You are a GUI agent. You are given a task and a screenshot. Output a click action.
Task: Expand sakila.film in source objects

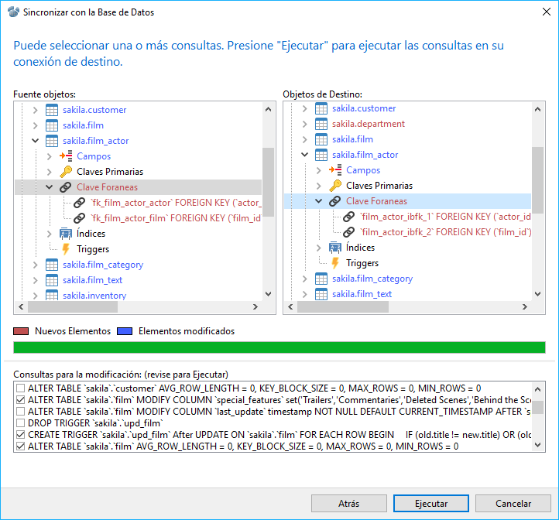point(35,125)
